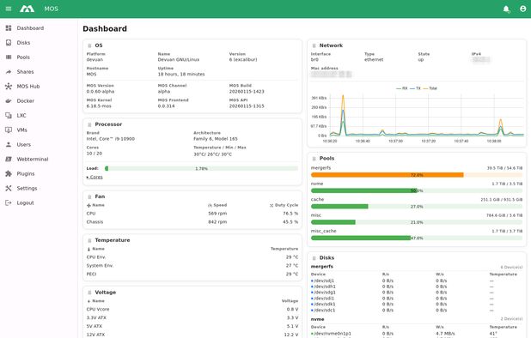Click the Users sidebar icon

point(9,144)
